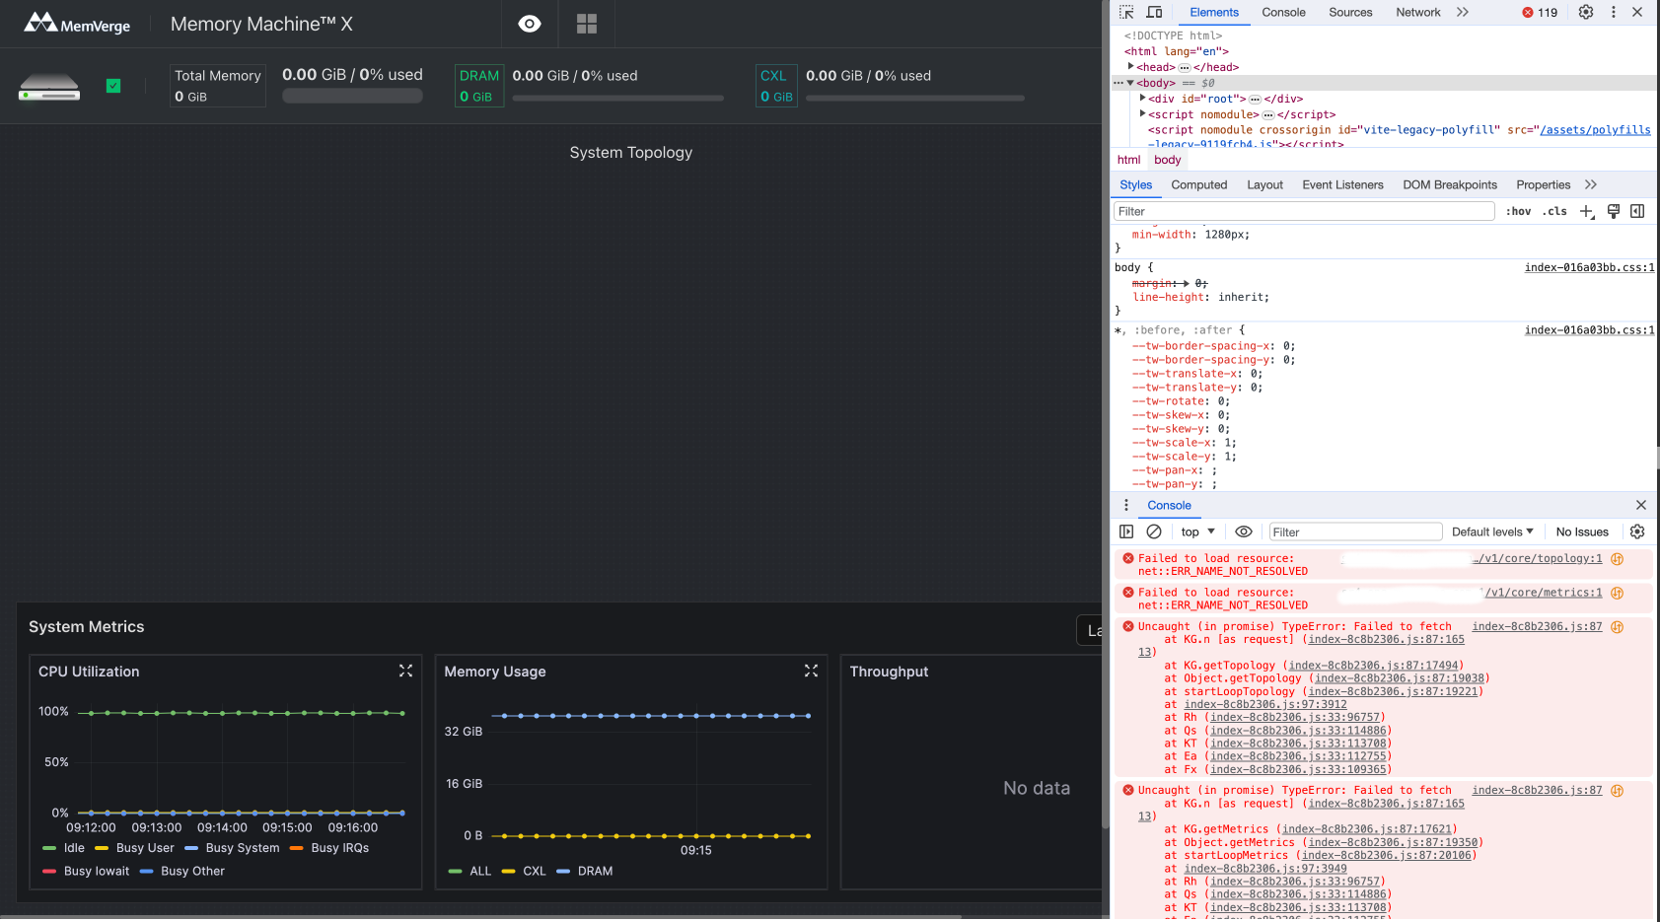
Task: Open the DOM Breakpoints tab
Action: click(1450, 184)
